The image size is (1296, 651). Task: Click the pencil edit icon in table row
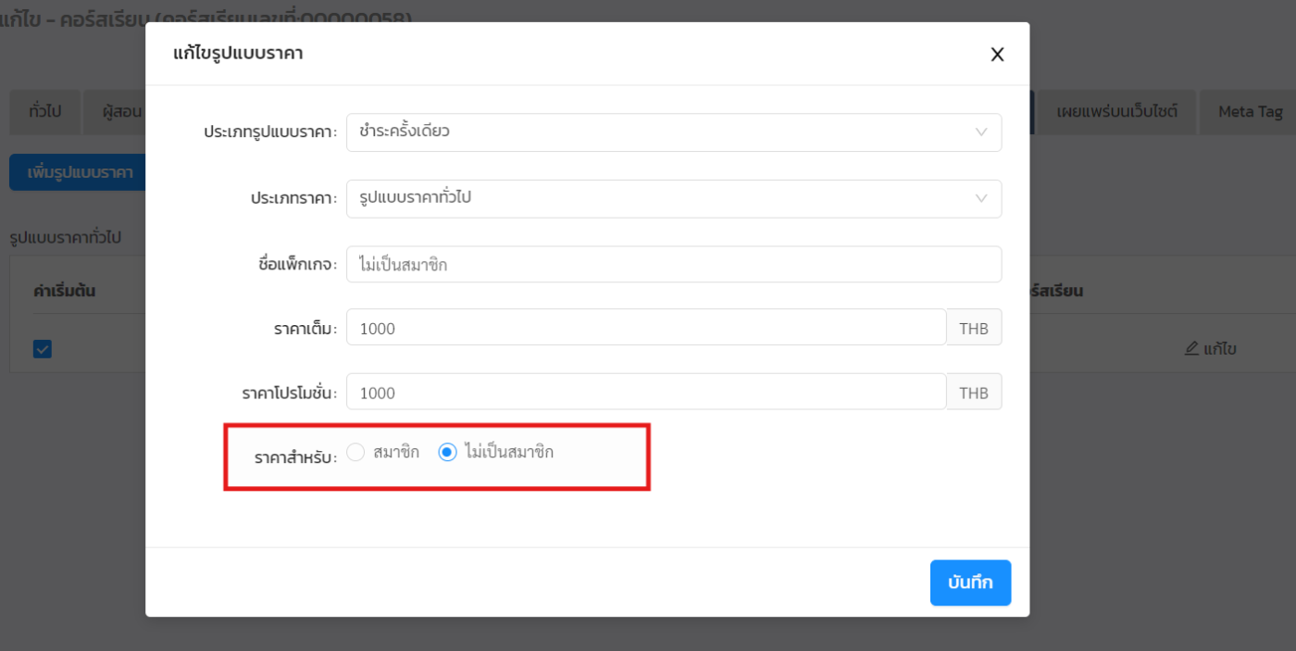point(1191,349)
